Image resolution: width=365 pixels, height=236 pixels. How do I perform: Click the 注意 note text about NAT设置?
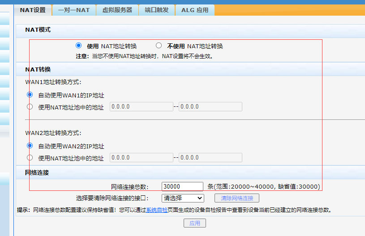click(145, 56)
